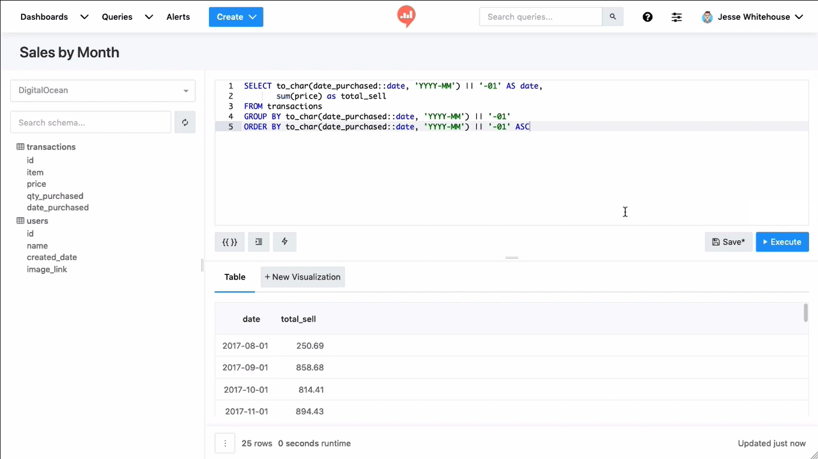Click the Sales by Month query title

69,53
